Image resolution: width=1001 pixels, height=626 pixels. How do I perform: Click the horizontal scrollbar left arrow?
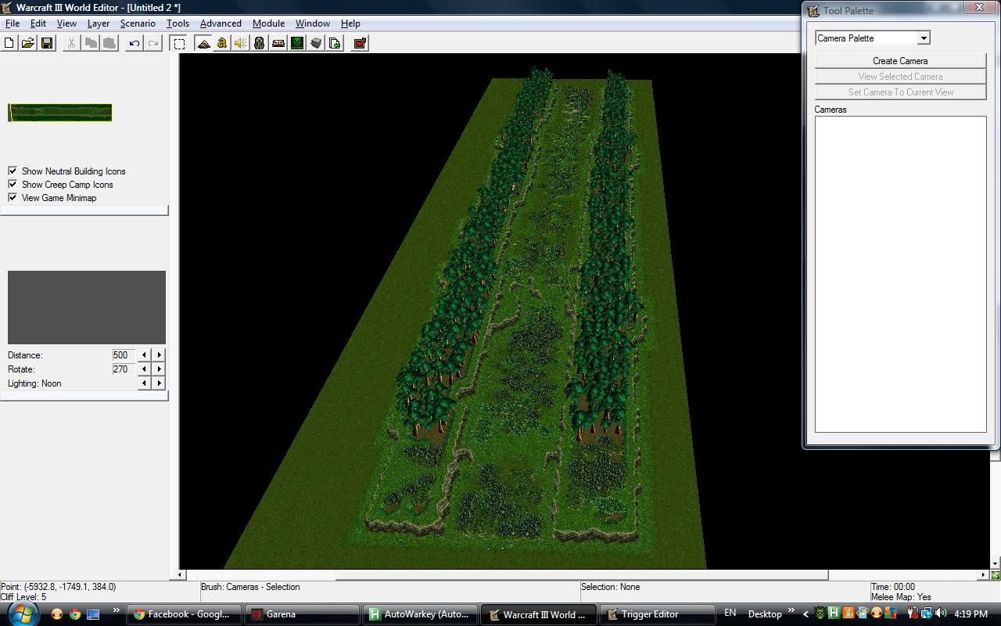click(x=180, y=574)
